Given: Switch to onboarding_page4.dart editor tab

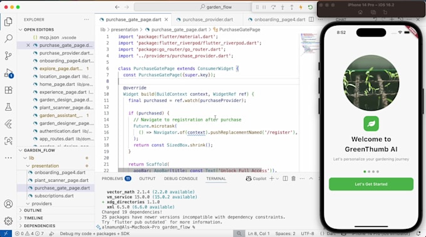Looking at the screenshot, I should (279, 19).
